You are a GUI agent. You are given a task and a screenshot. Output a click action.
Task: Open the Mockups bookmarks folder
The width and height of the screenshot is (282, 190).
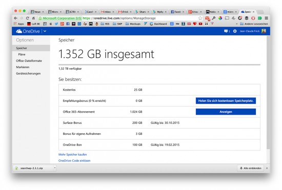pos(133,24)
